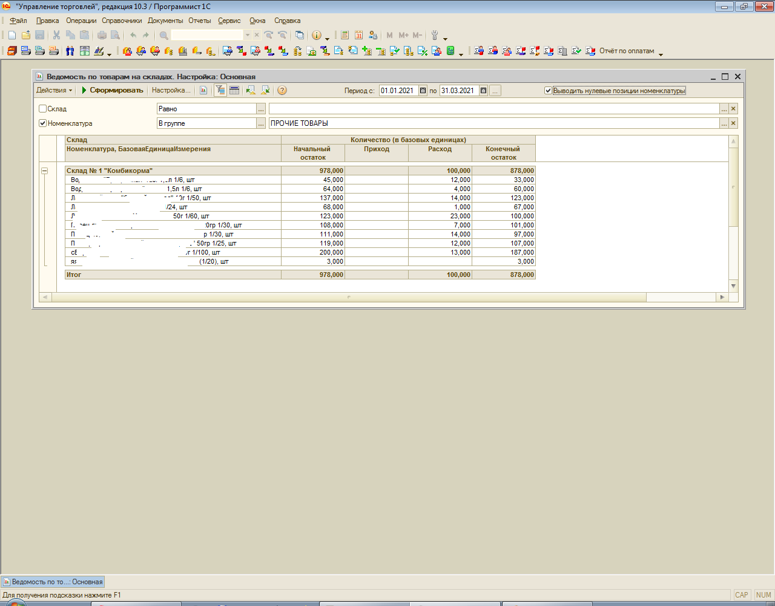Click the report chart icon next to Настройка
Image resolution: width=775 pixels, height=606 pixels.
(x=204, y=91)
